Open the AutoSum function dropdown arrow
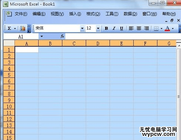This screenshot has height=140, width=181. (15, 28)
